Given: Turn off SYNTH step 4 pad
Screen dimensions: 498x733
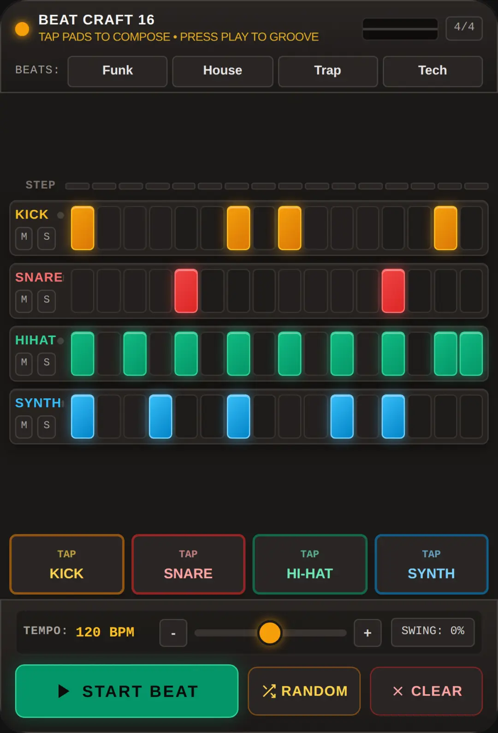Looking at the screenshot, I should [x=160, y=416].
